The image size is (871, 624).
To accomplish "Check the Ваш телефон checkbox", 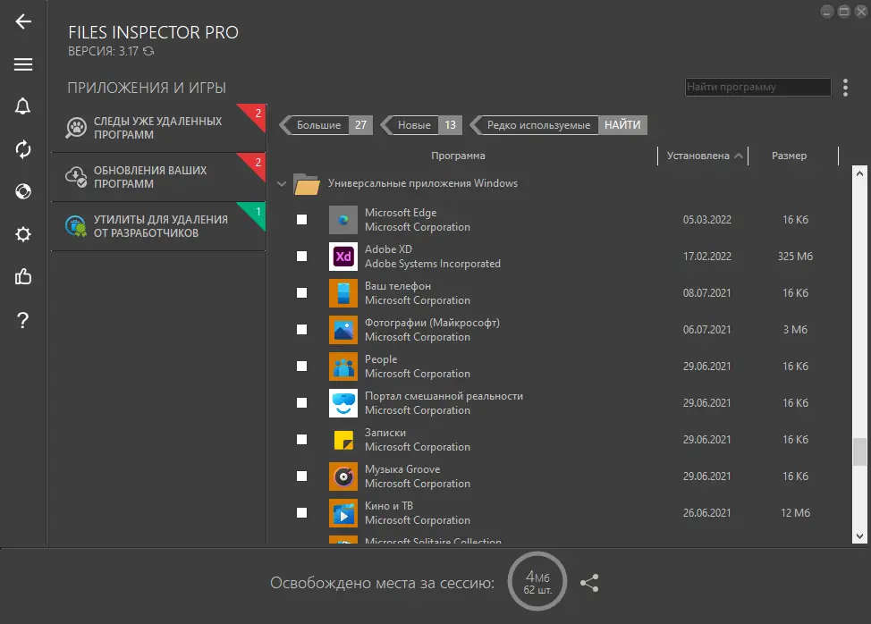I will click(301, 293).
